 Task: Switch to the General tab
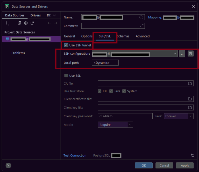click(69, 36)
